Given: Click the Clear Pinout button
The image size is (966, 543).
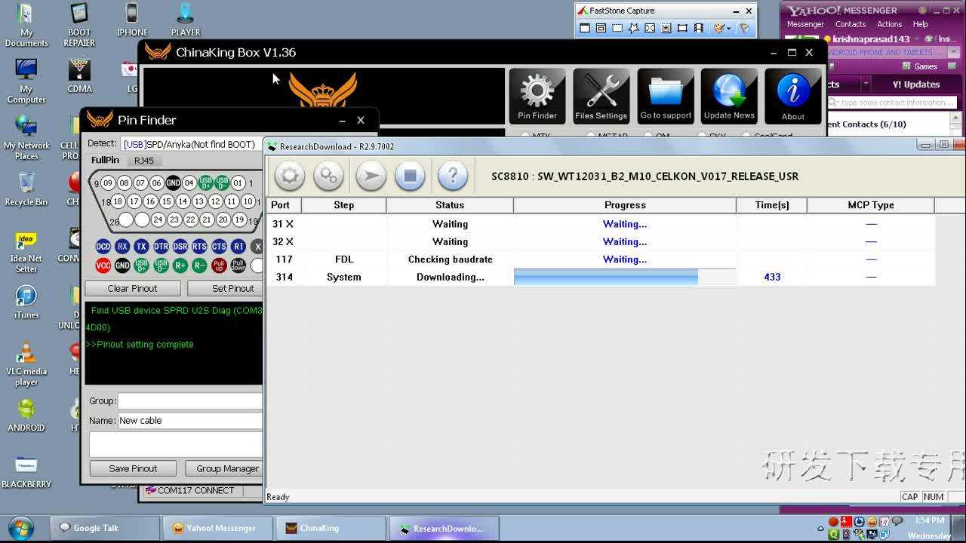Looking at the screenshot, I should (x=133, y=289).
